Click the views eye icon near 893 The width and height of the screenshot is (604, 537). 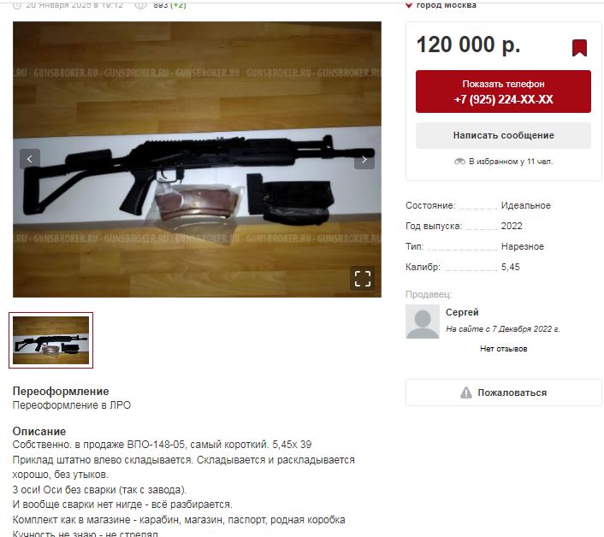click(x=141, y=5)
